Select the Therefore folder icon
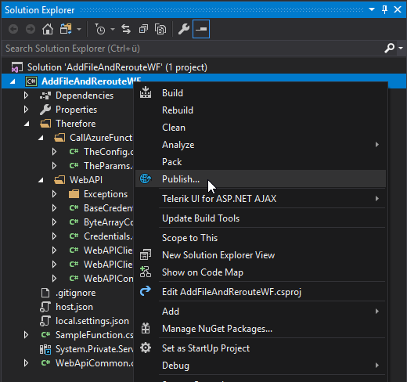407x382 pixels. [x=45, y=124]
